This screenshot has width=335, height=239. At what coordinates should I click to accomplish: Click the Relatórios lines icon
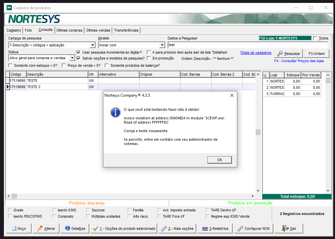coord(205,228)
